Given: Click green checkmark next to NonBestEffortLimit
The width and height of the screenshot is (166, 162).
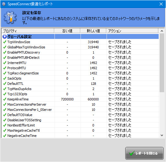Looking at the screenshot, I should [5, 125].
